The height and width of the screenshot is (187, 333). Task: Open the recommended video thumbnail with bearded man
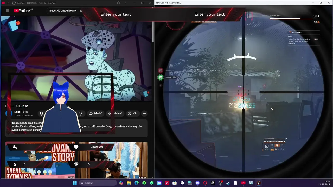coord(113,160)
